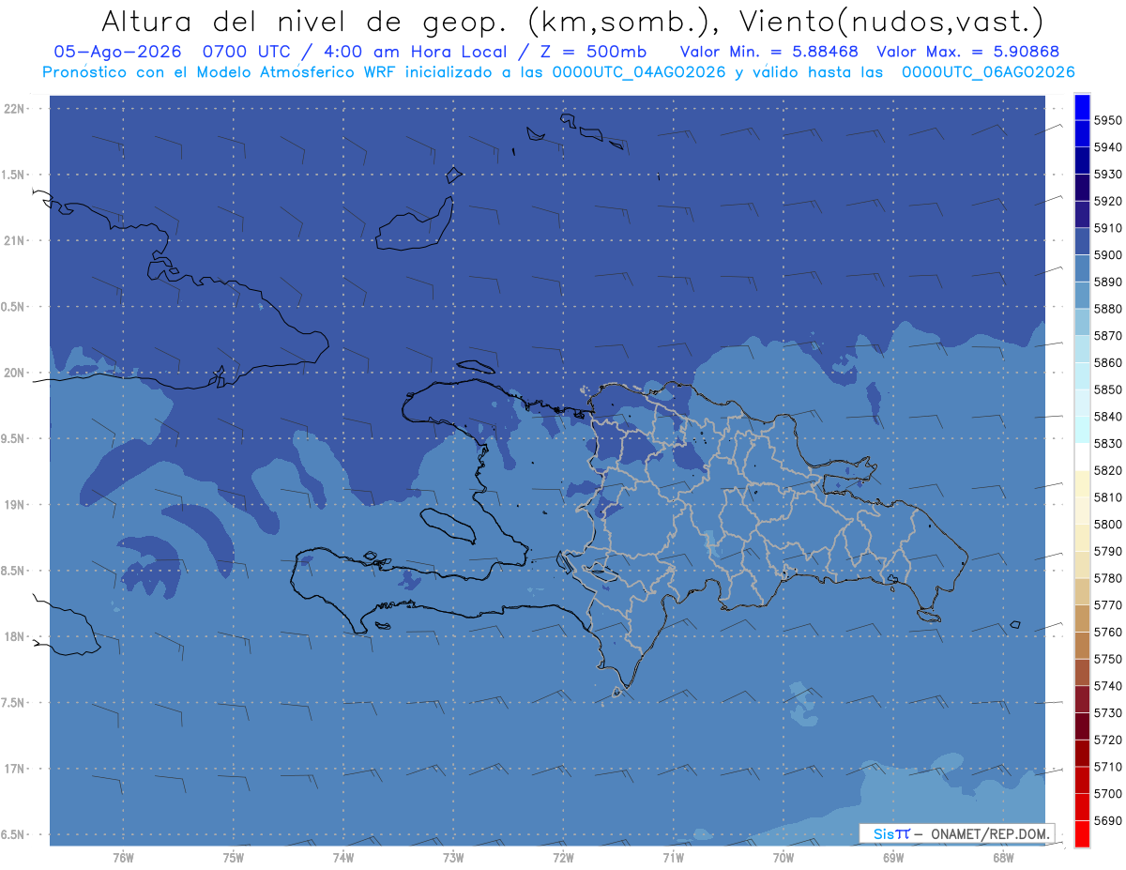Viewport: 1126px width, 870px height.
Task: Click the '5690' colorbar value
Action: point(1107,821)
